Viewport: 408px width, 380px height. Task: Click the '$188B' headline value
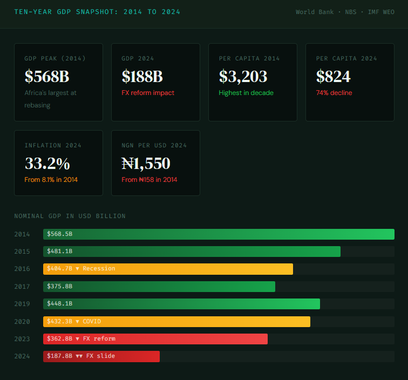click(142, 77)
